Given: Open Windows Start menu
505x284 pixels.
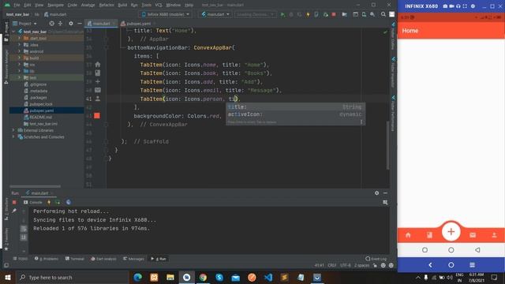Looking at the screenshot, I should click(x=8, y=277).
